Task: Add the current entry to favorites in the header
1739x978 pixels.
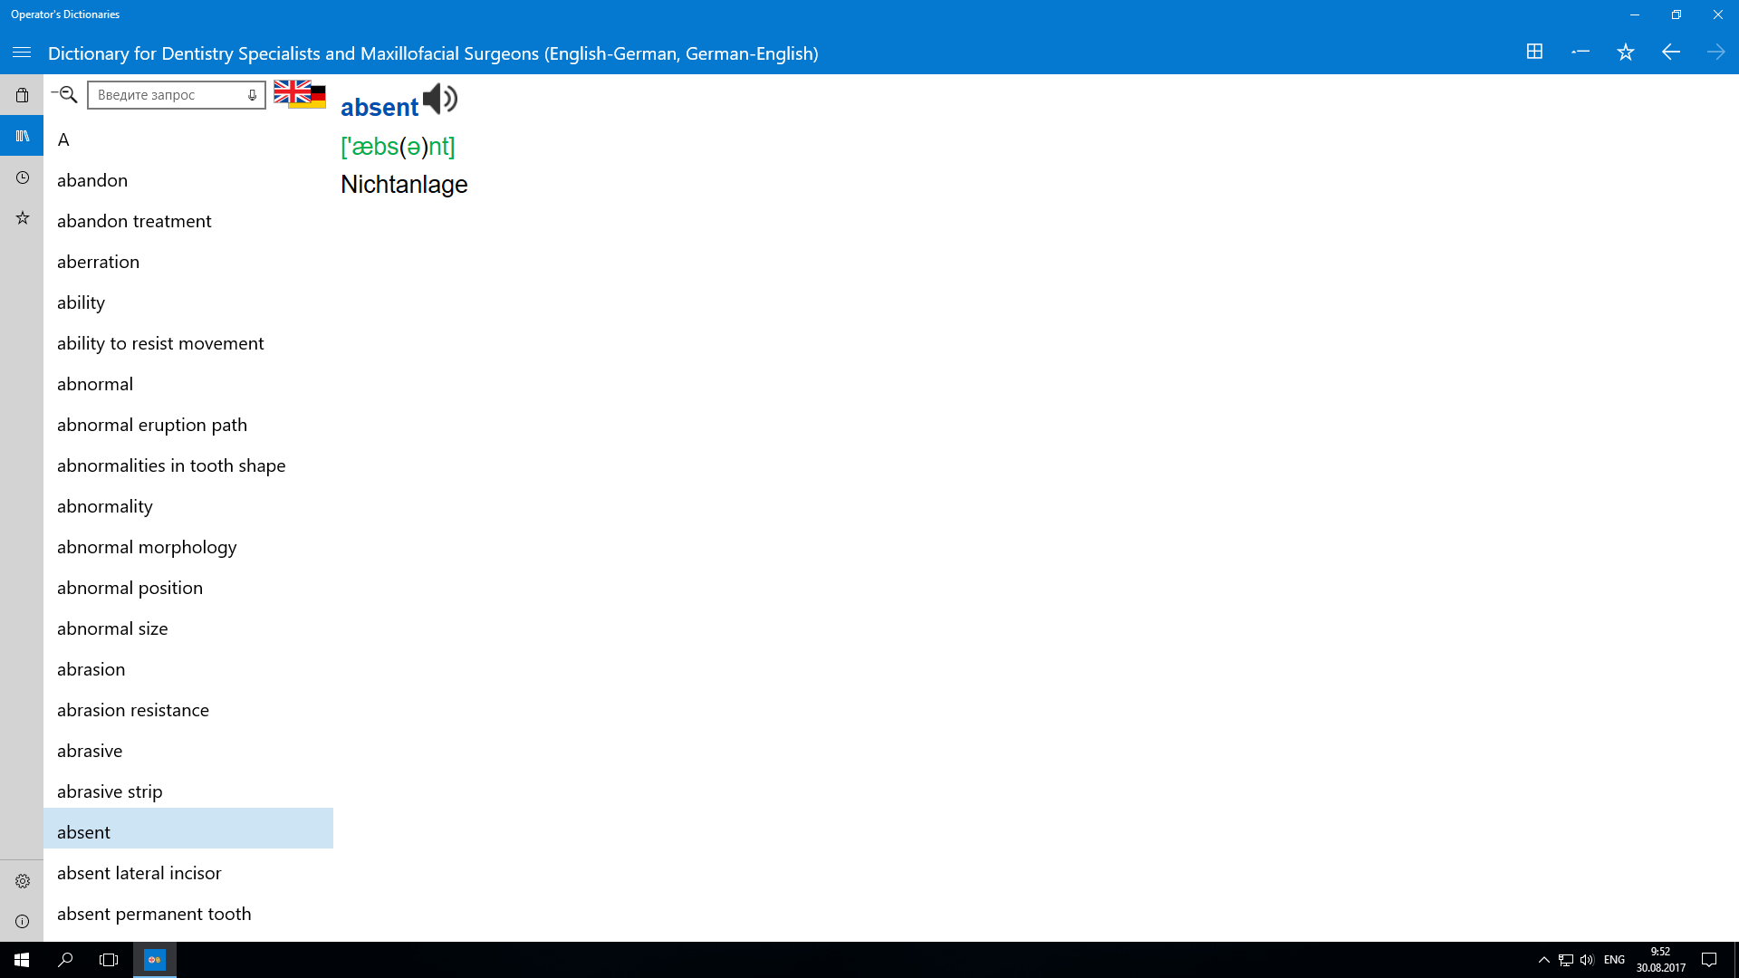Action: [1626, 53]
